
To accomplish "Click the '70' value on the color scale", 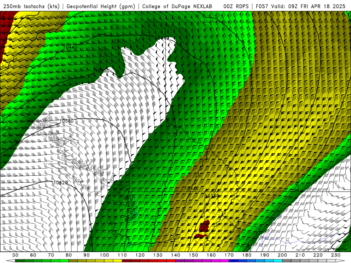I will (x=51, y=255).
